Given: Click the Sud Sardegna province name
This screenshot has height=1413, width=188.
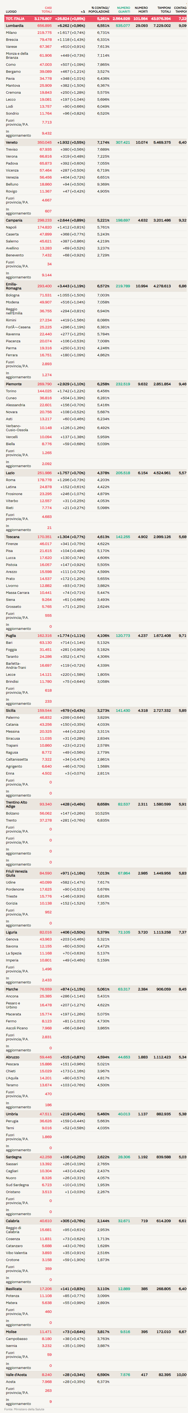Looking at the screenshot, I should click(x=16, y=1185).
